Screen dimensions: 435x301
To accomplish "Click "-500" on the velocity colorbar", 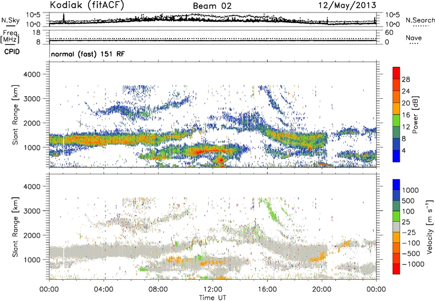I will [x=411, y=253].
